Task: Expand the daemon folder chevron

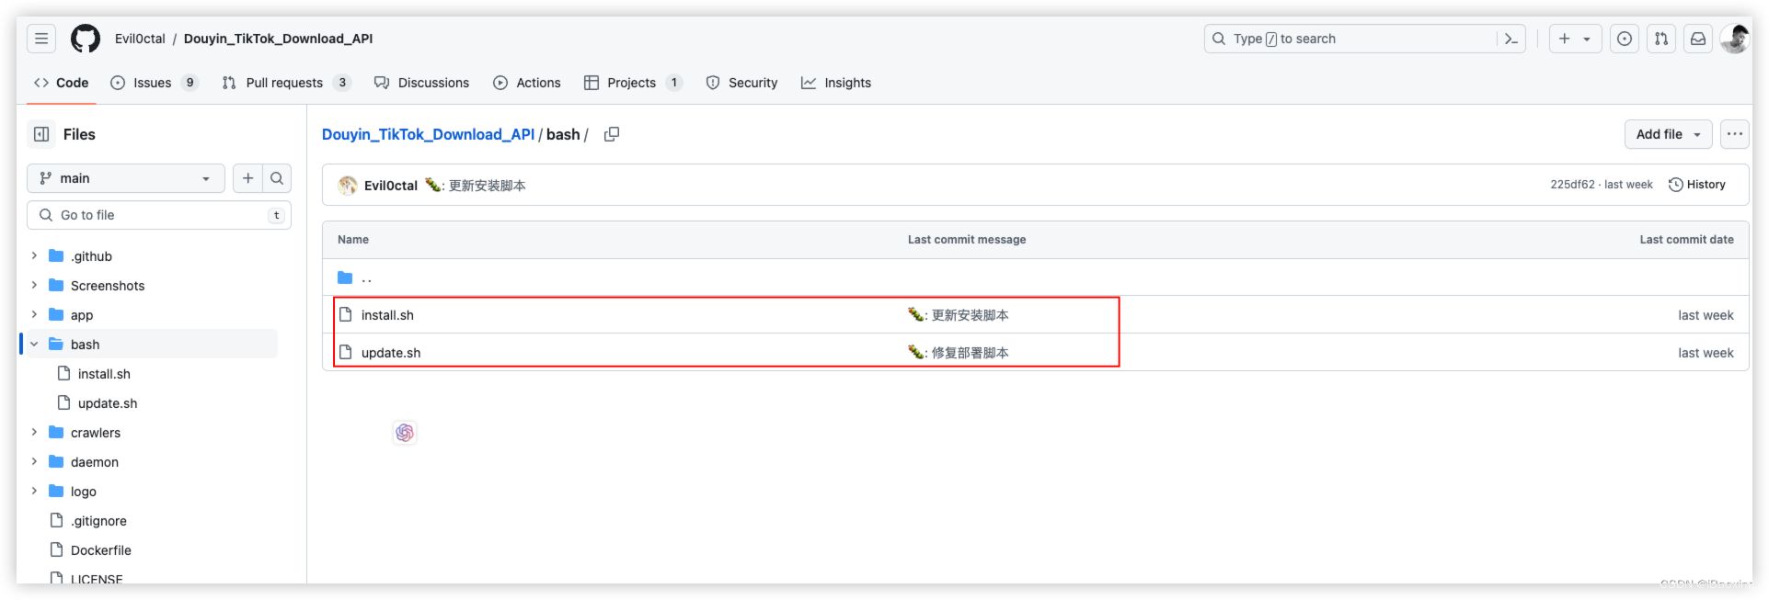Action: coord(34,461)
